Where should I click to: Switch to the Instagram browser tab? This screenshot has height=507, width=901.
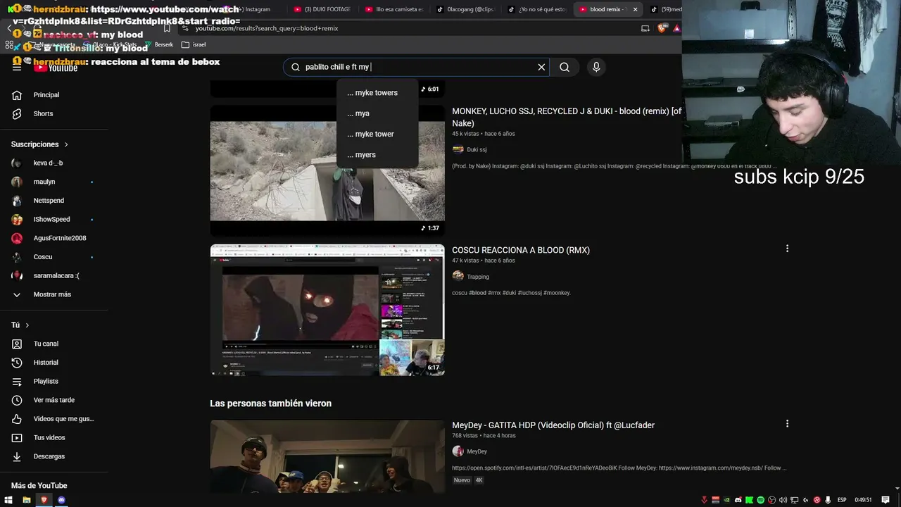pos(255,9)
